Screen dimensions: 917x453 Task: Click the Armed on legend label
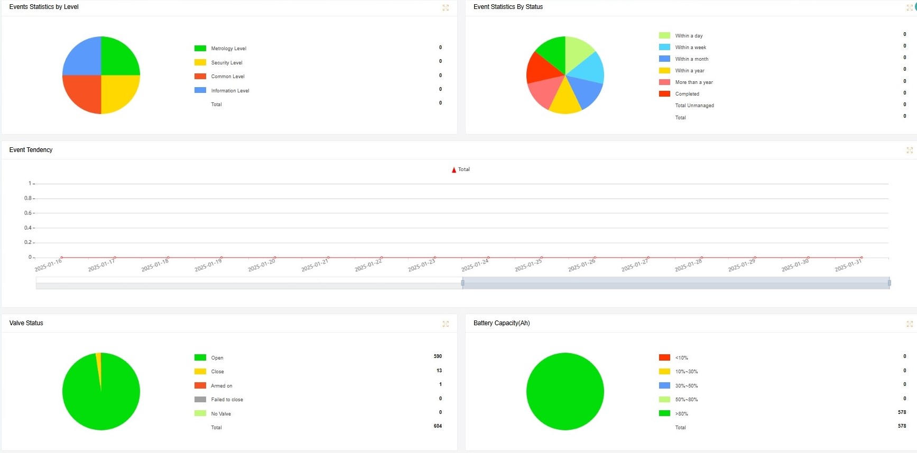tap(221, 386)
